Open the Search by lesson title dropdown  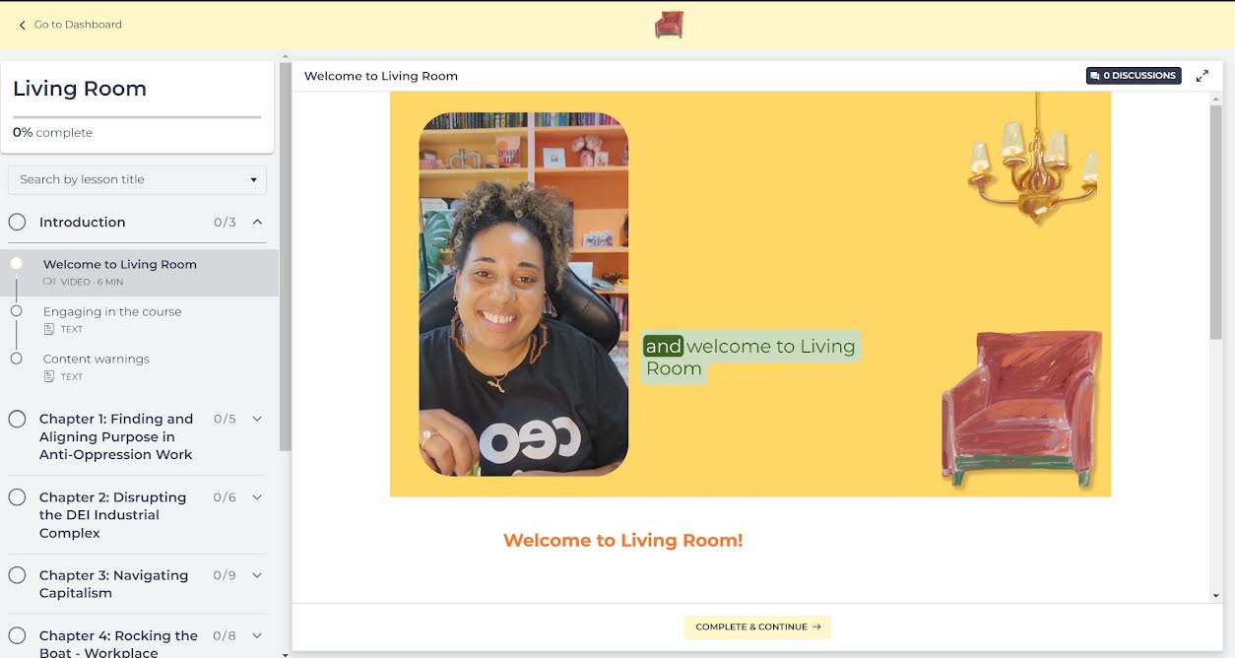[x=137, y=179]
